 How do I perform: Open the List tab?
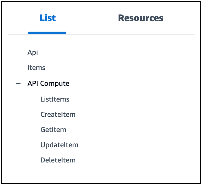coord(47,18)
